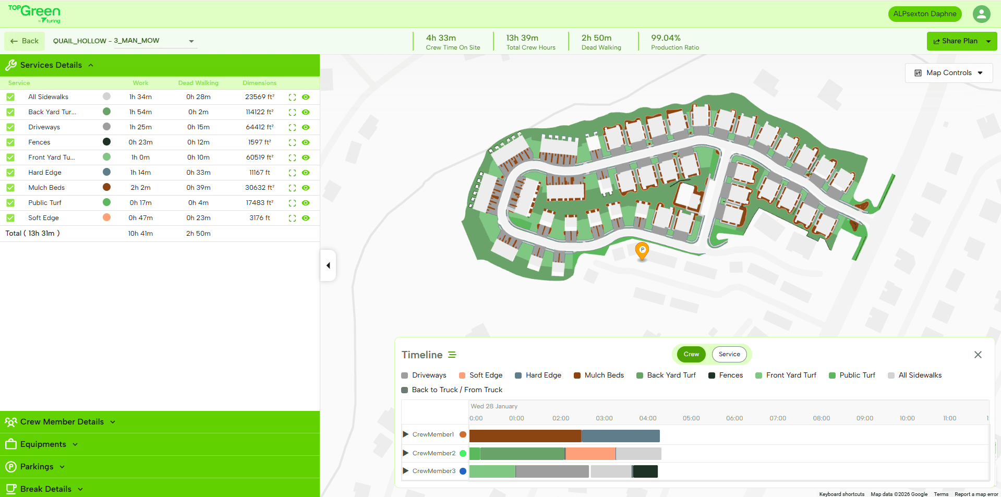Uncheck the All Sidewalks service checkbox

(x=10, y=97)
